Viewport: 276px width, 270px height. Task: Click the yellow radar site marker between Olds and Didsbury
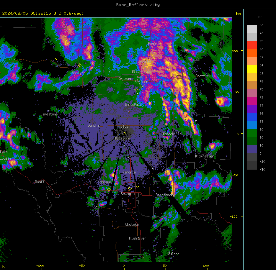(x=124, y=134)
